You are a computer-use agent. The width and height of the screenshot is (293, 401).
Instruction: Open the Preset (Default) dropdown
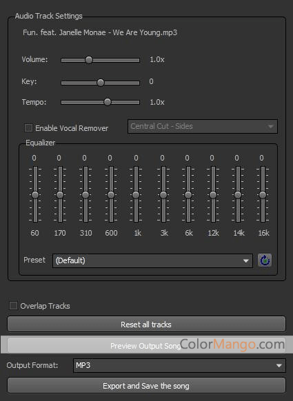152,260
